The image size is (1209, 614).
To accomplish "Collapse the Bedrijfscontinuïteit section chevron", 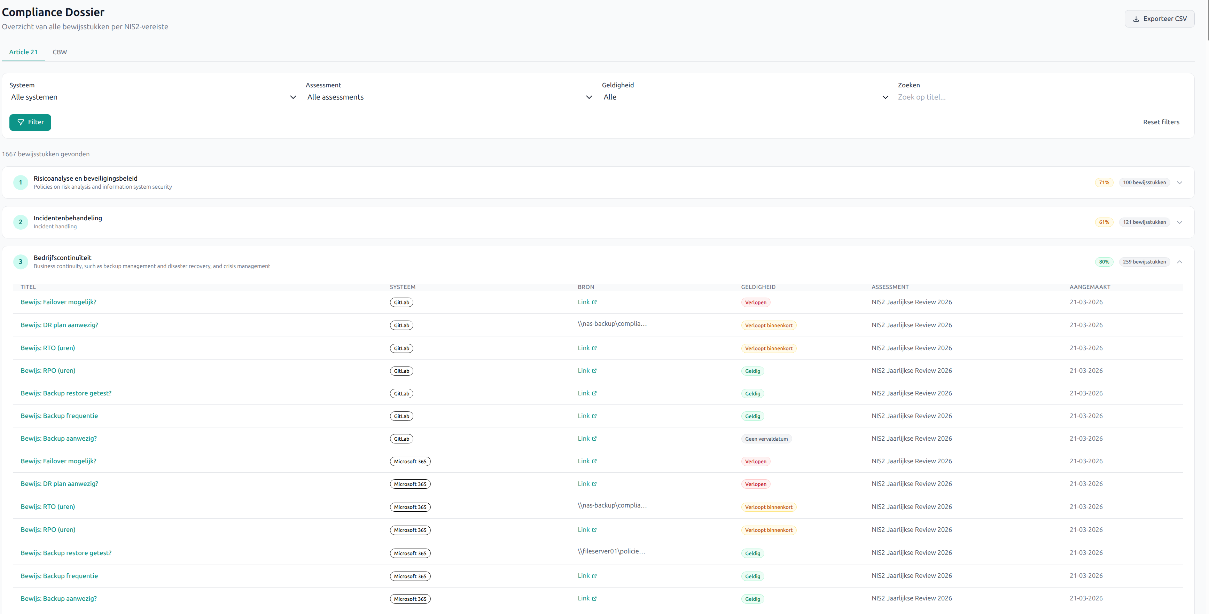I will coord(1179,262).
